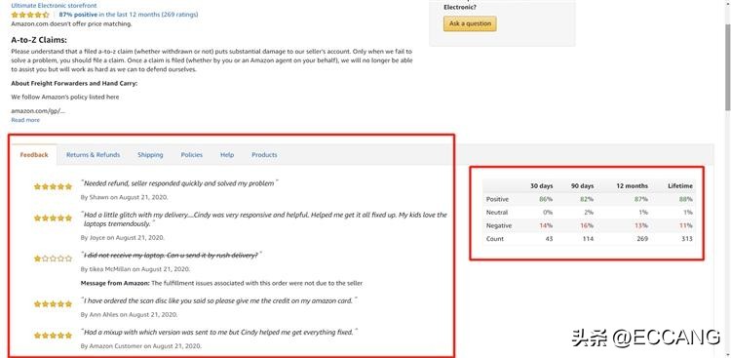
Task: Click the 'Message from Amazon' note
Action: click(x=221, y=283)
